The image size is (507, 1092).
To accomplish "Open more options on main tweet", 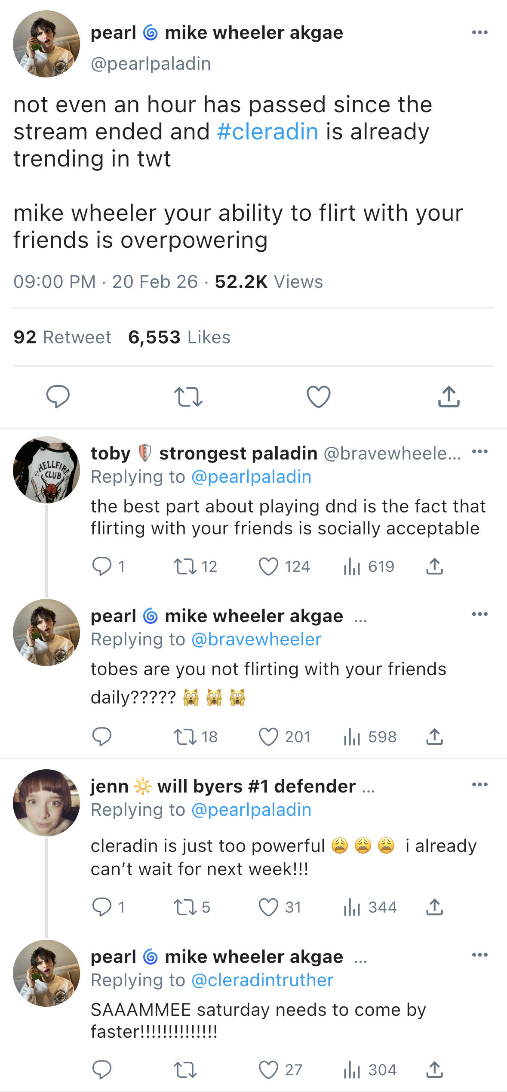I will (x=479, y=33).
